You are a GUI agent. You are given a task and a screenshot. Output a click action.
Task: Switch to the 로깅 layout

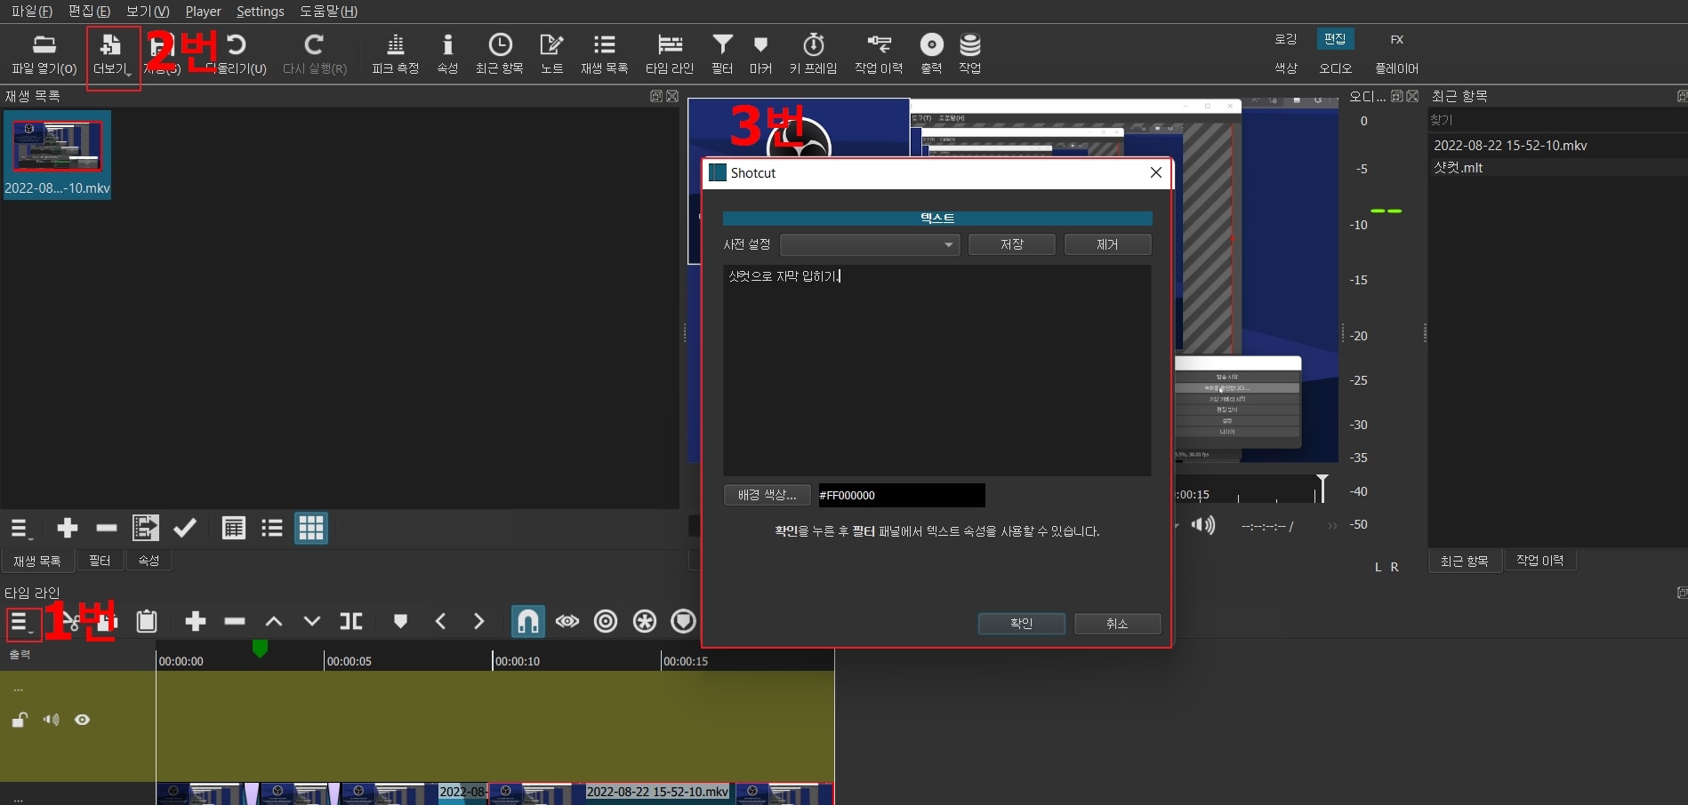coord(1286,39)
